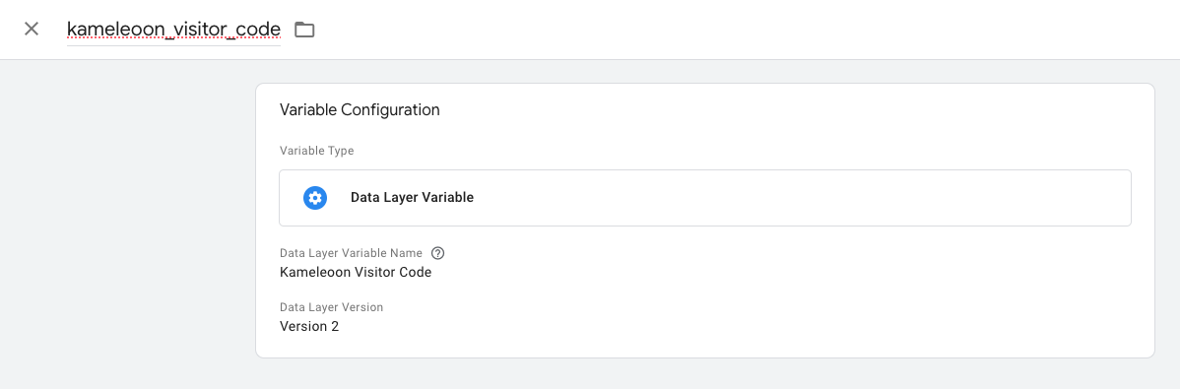Click the Variable Type label

(x=317, y=151)
